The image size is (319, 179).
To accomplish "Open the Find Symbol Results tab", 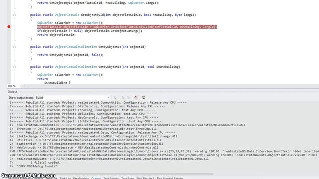I will click(x=170, y=178).
